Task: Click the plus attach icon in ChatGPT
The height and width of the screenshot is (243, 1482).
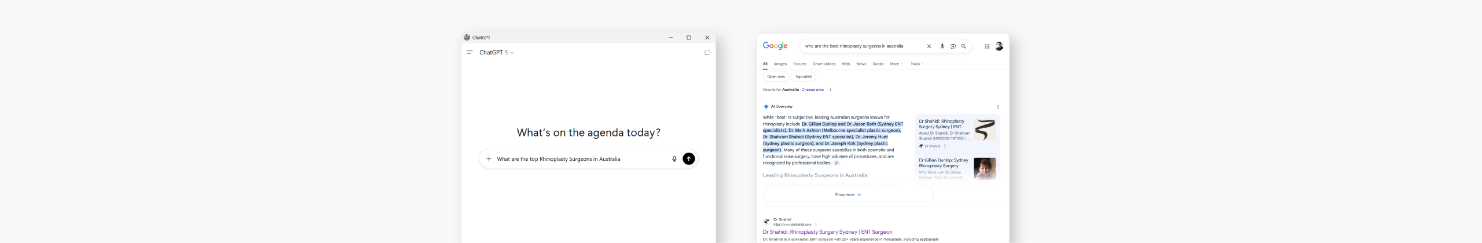Action: point(489,159)
